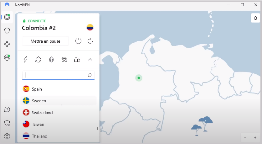This screenshot has height=144, width=262.
Task: Click the green server dot on map
Action: [139, 78]
